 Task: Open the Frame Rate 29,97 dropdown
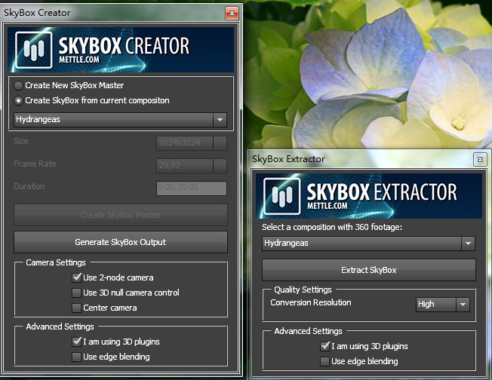point(192,165)
